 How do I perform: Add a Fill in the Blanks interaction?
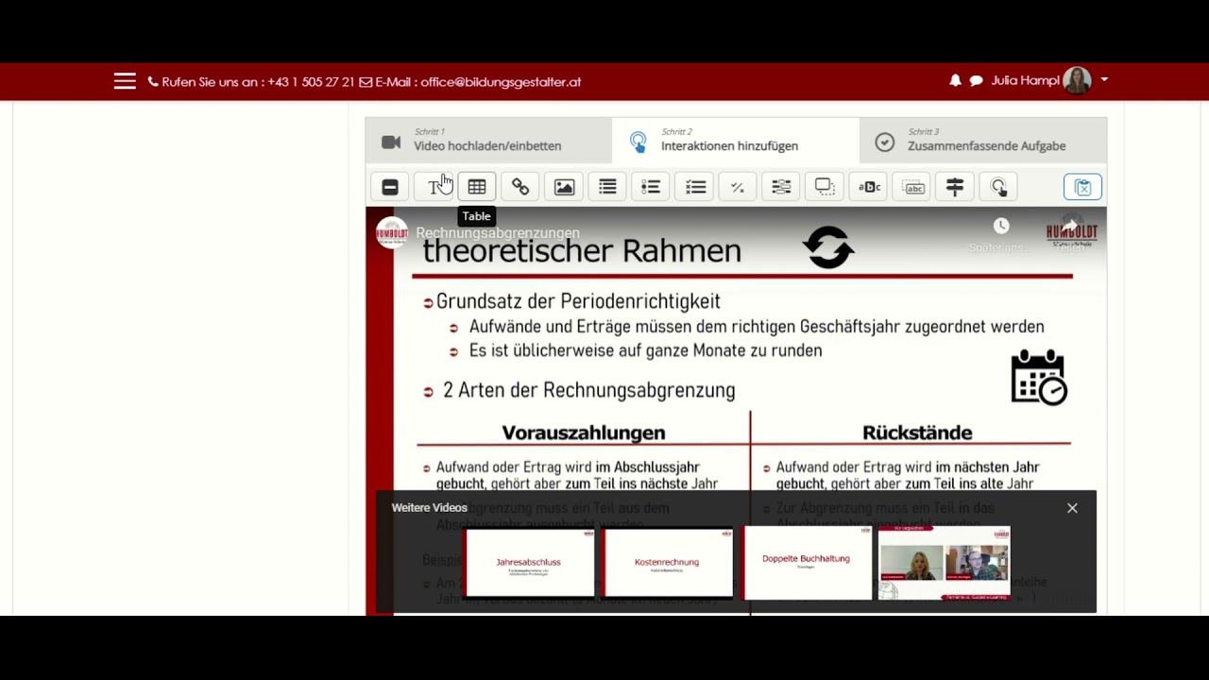[x=781, y=187]
